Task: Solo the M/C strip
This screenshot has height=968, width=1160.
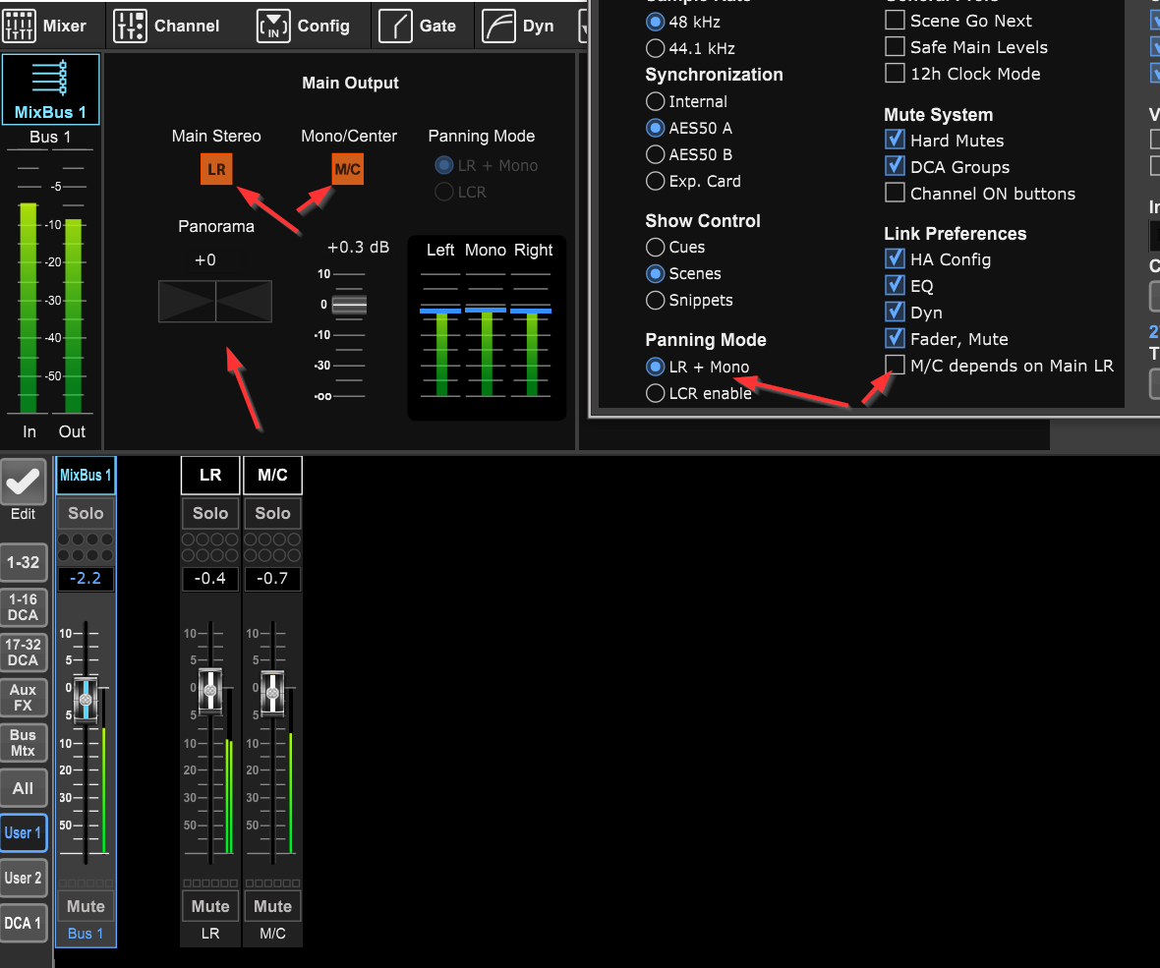Action: [272, 513]
